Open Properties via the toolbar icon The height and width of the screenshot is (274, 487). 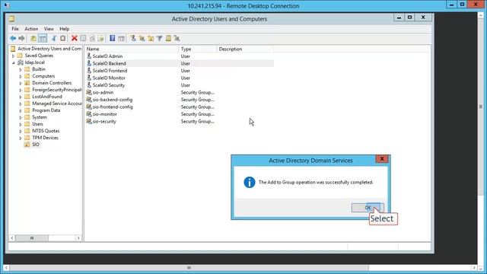pyautogui.click(x=83, y=38)
